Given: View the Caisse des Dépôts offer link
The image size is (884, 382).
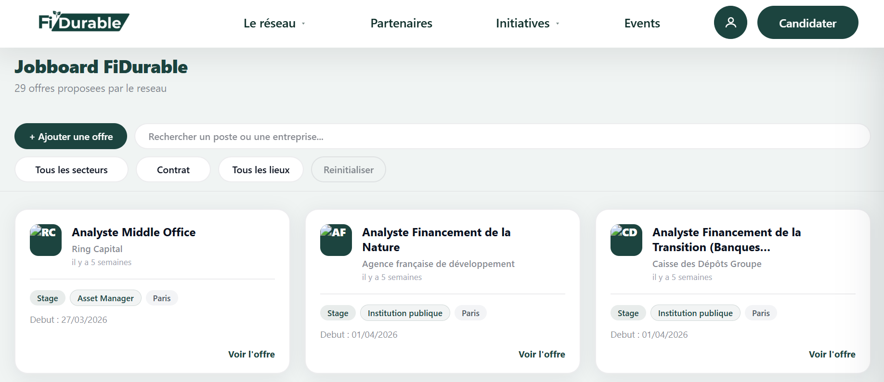Looking at the screenshot, I should click(832, 354).
